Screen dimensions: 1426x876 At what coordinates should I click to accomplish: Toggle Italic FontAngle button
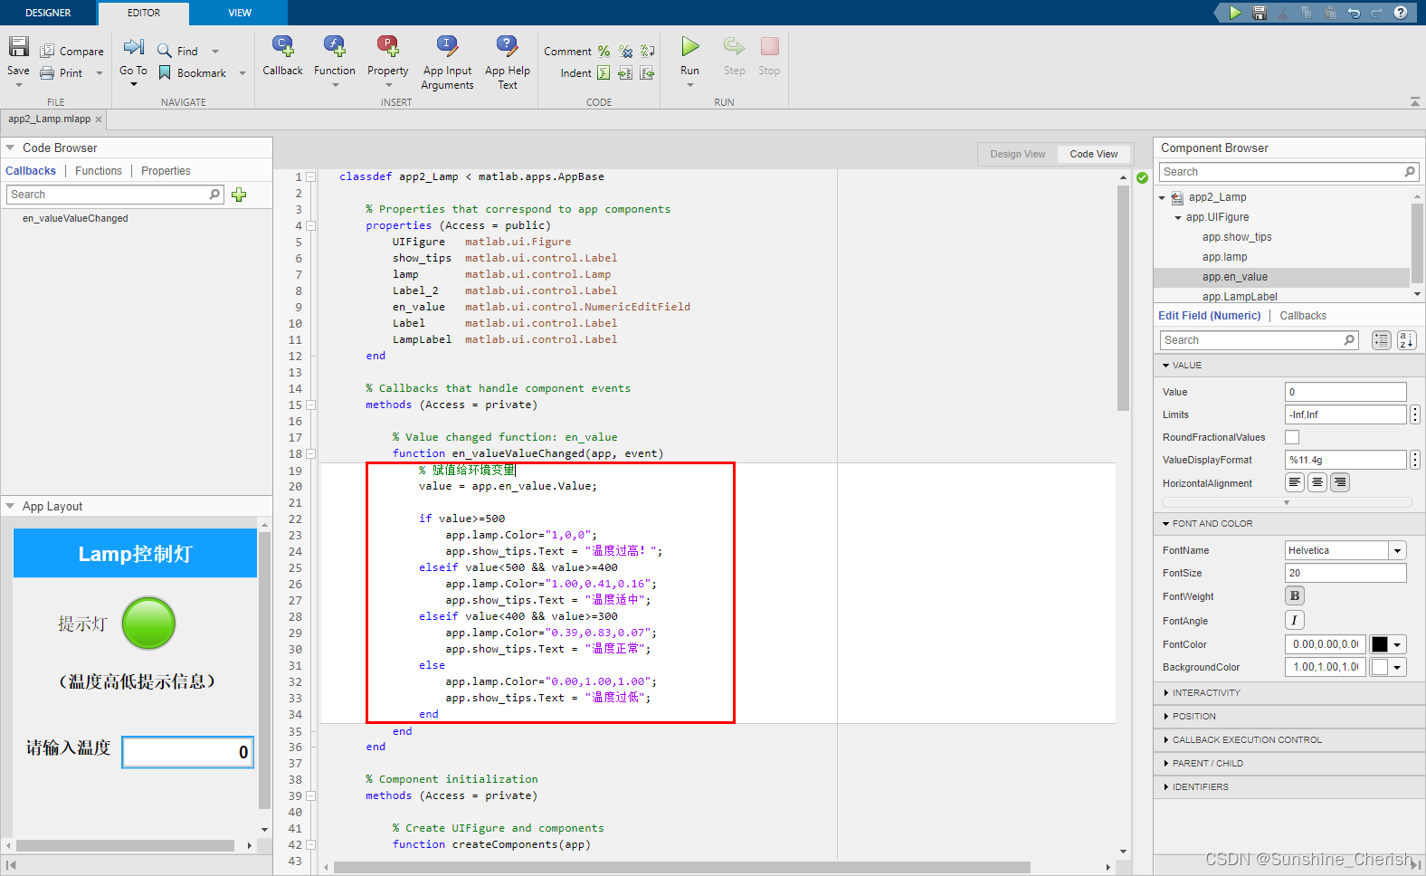1295,620
